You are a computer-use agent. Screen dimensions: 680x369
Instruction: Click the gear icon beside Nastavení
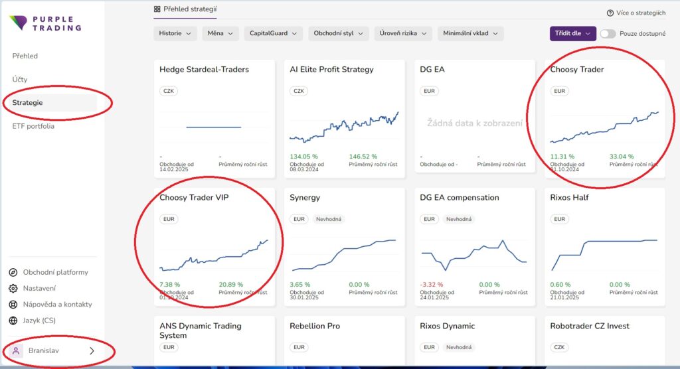tap(13, 288)
